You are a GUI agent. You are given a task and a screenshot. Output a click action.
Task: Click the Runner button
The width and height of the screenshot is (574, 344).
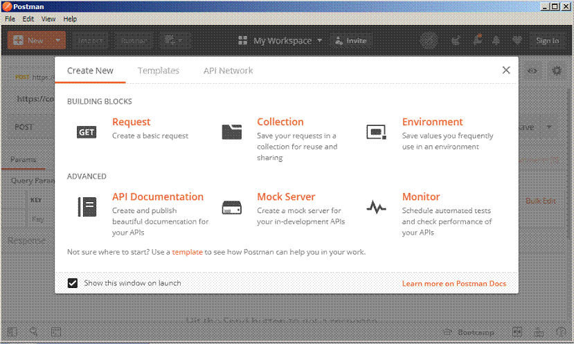coord(134,41)
